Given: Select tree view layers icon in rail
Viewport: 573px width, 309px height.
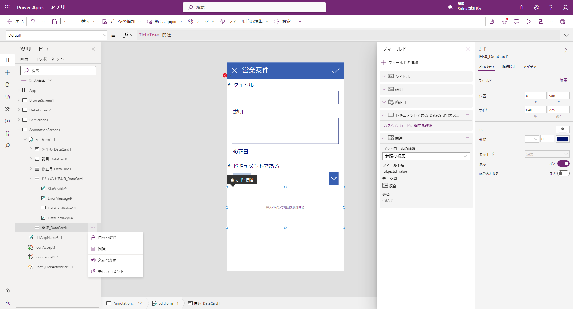Looking at the screenshot, I should click(x=7, y=60).
